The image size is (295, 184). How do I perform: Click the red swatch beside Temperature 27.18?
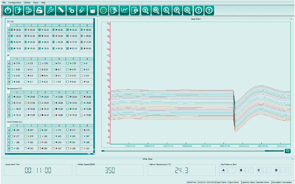coord(15,103)
